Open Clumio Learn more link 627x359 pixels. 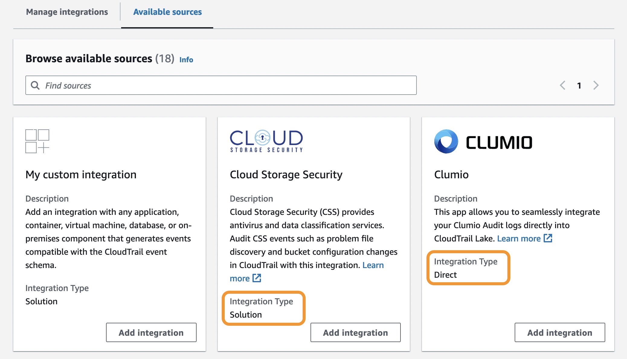pos(519,238)
